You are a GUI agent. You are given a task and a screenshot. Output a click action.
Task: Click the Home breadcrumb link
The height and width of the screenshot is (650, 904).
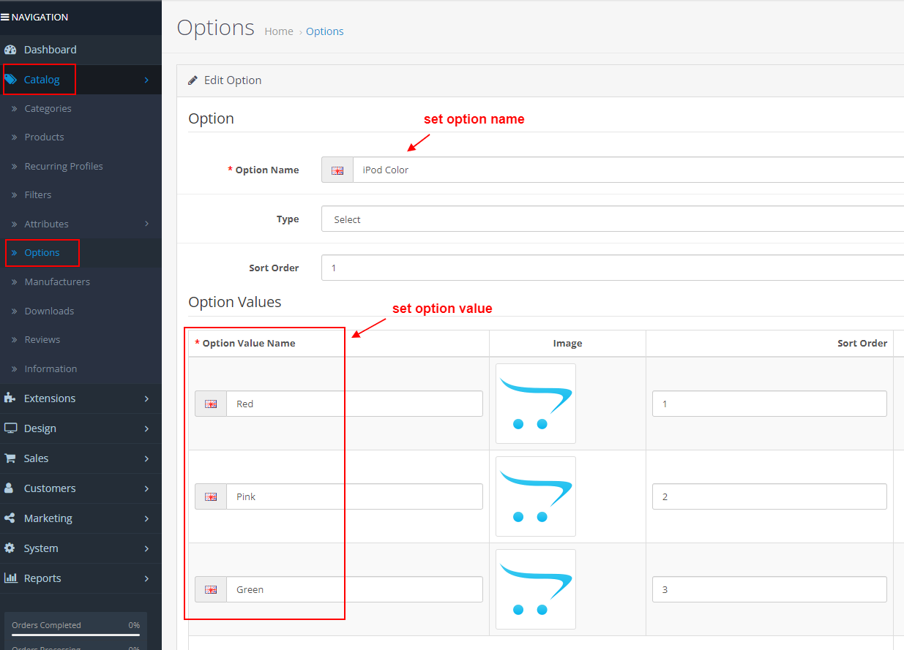tap(279, 31)
